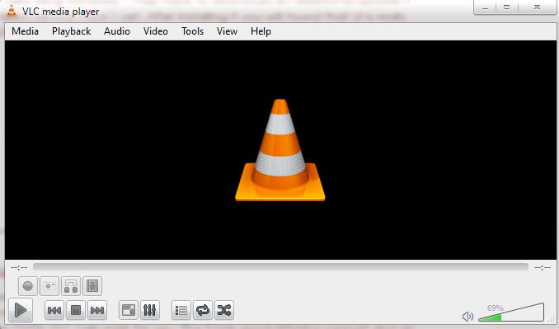The height and width of the screenshot is (329, 559).
Task: Set volume on the volume slider
Action: coord(511,313)
